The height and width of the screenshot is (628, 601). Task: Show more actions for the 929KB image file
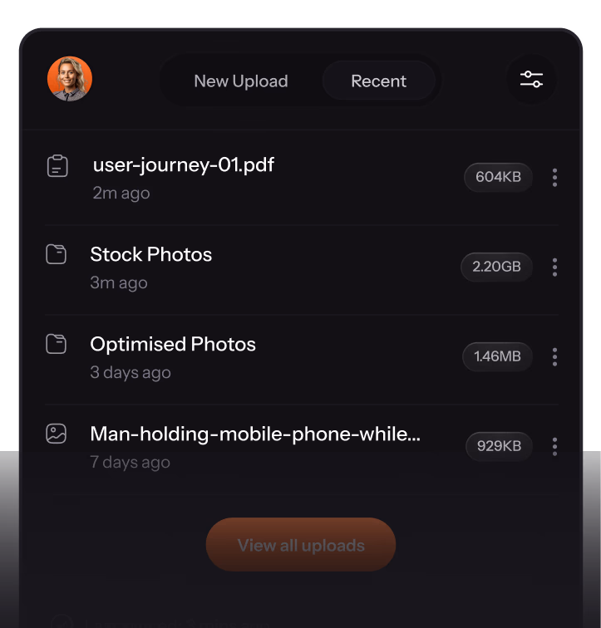click(x=554, y=446)
